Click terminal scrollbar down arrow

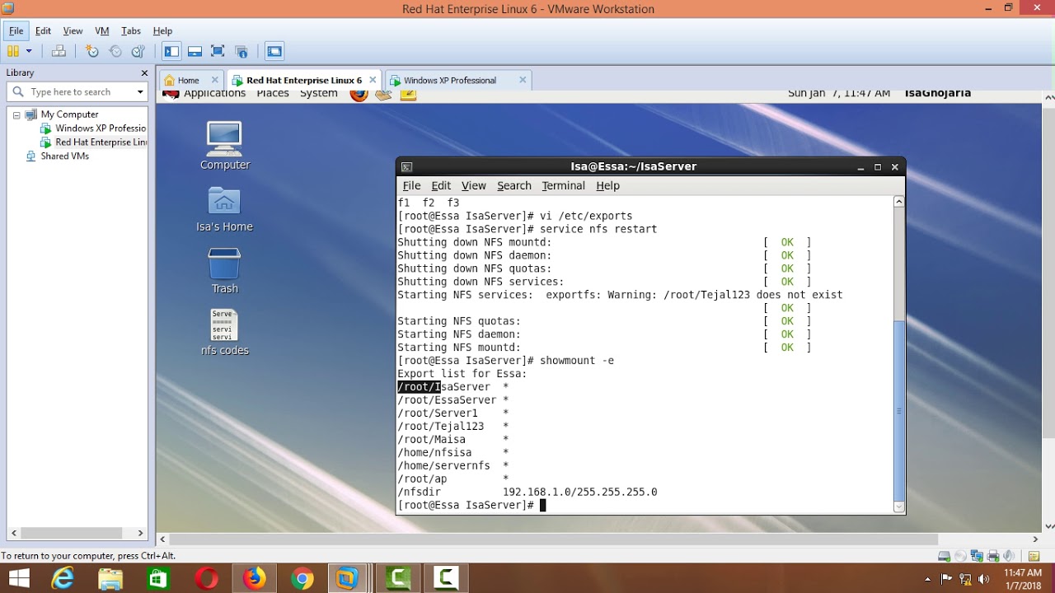[899, 507]
